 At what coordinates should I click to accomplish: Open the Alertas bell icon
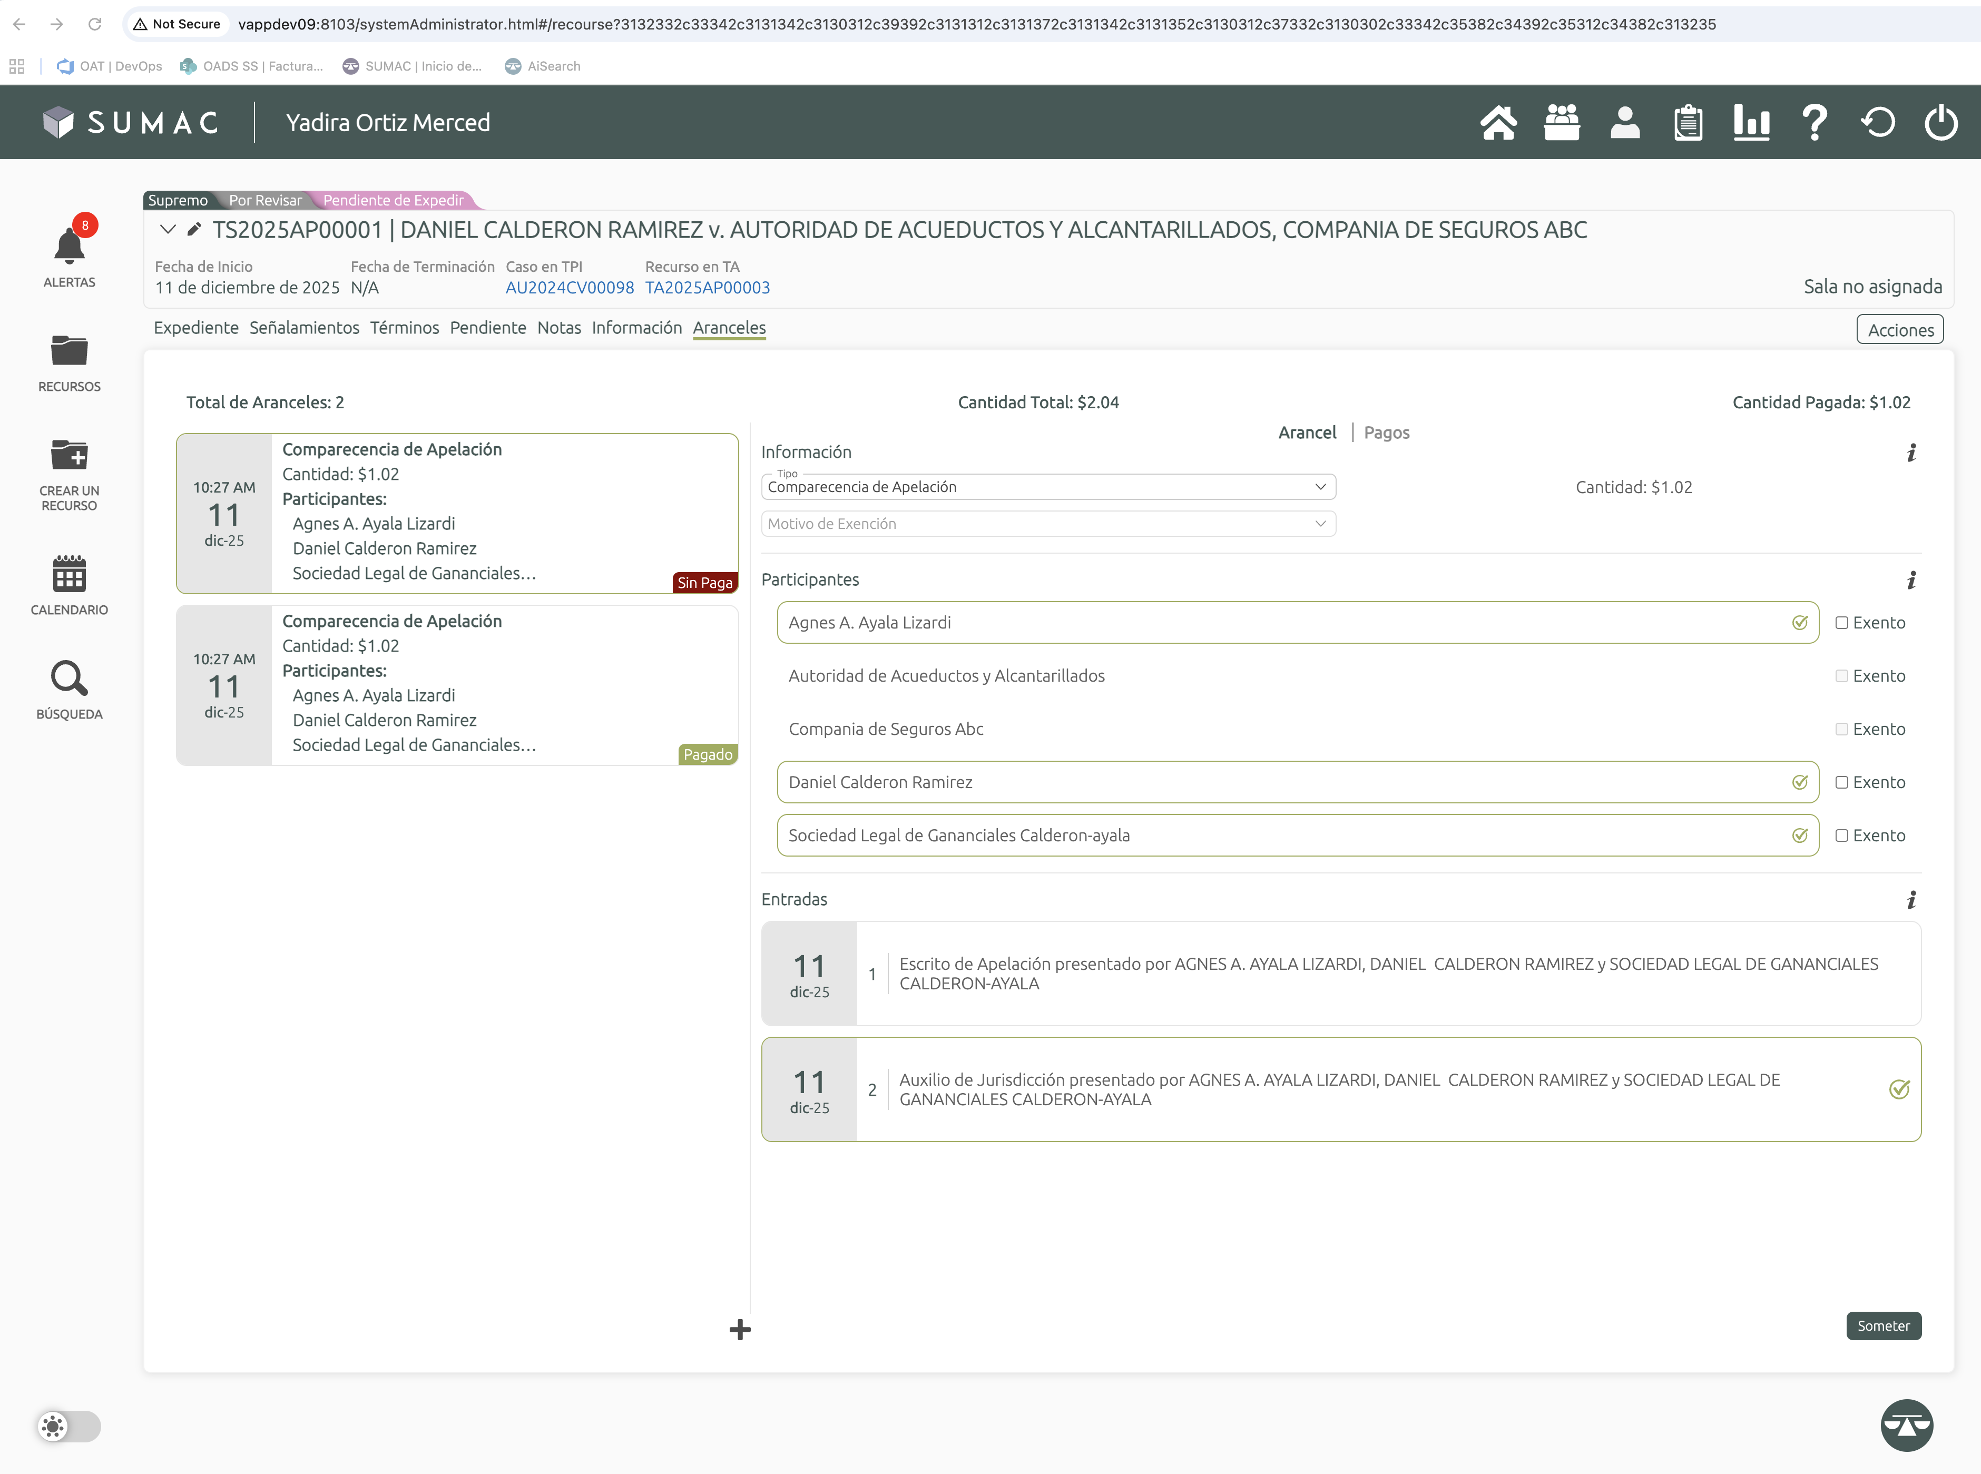click(x=68, y=246)
